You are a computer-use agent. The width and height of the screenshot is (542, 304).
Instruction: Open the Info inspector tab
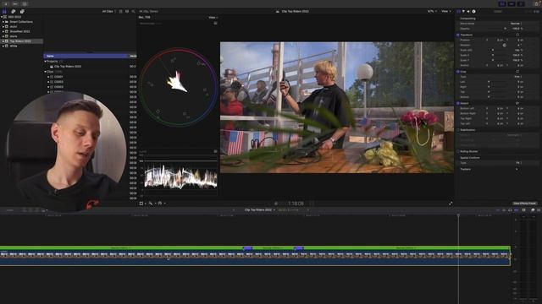473,11
